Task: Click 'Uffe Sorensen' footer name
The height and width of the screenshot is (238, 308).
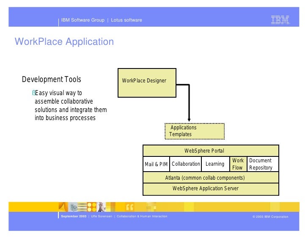Action: click(x=102, y=216)
